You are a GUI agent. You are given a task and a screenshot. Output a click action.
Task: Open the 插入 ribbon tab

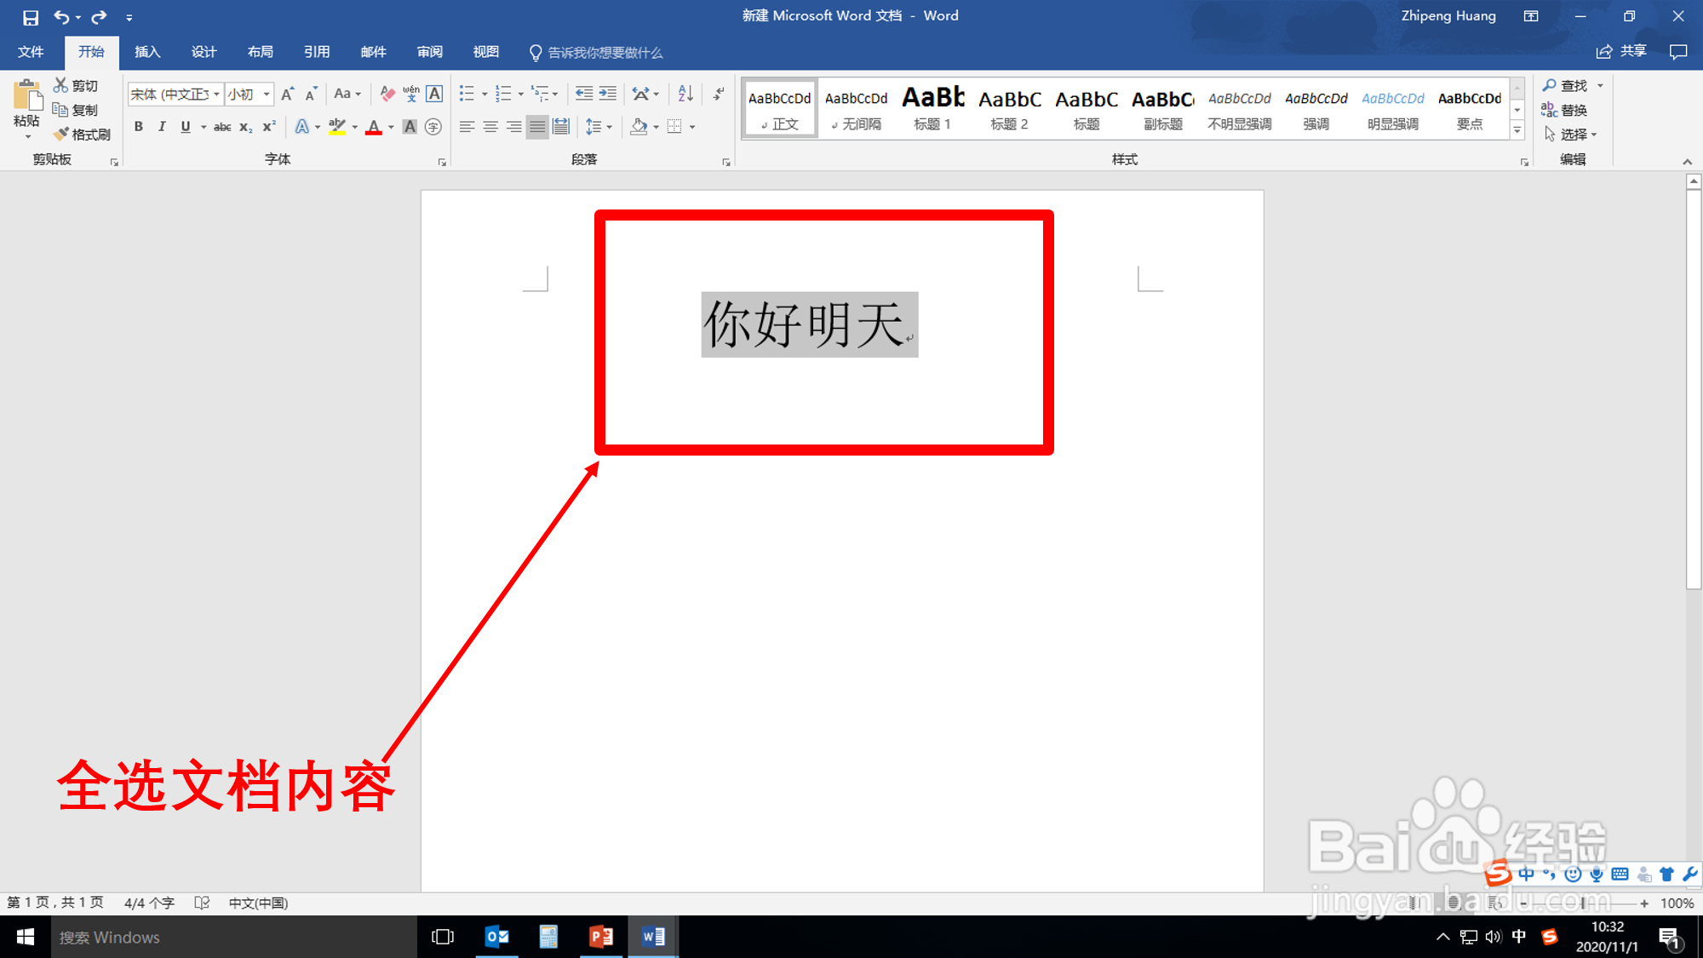click(x=147, y=52)
